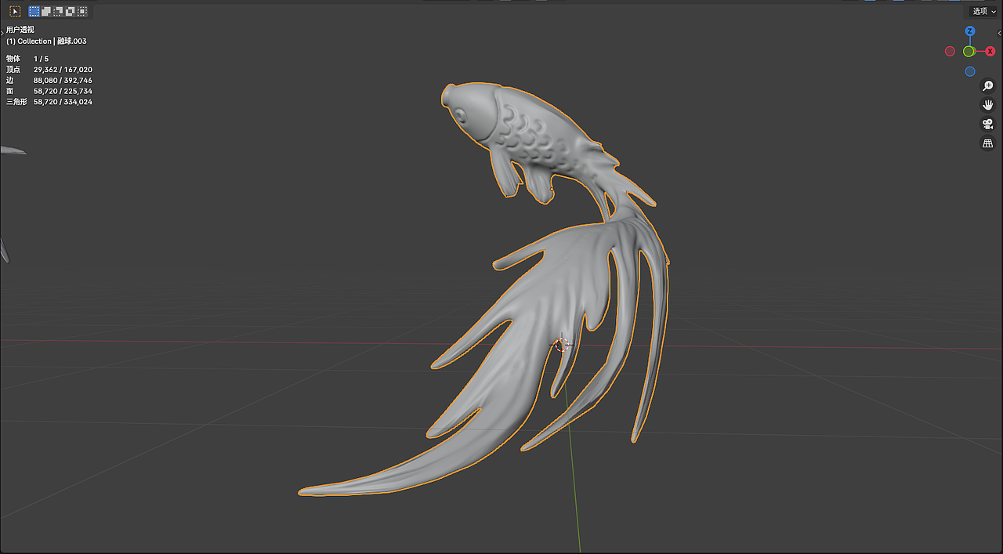The image size is (1003, 554).
Task: Click the negative X red gizmo circle
Action: [x=950, y=51]
